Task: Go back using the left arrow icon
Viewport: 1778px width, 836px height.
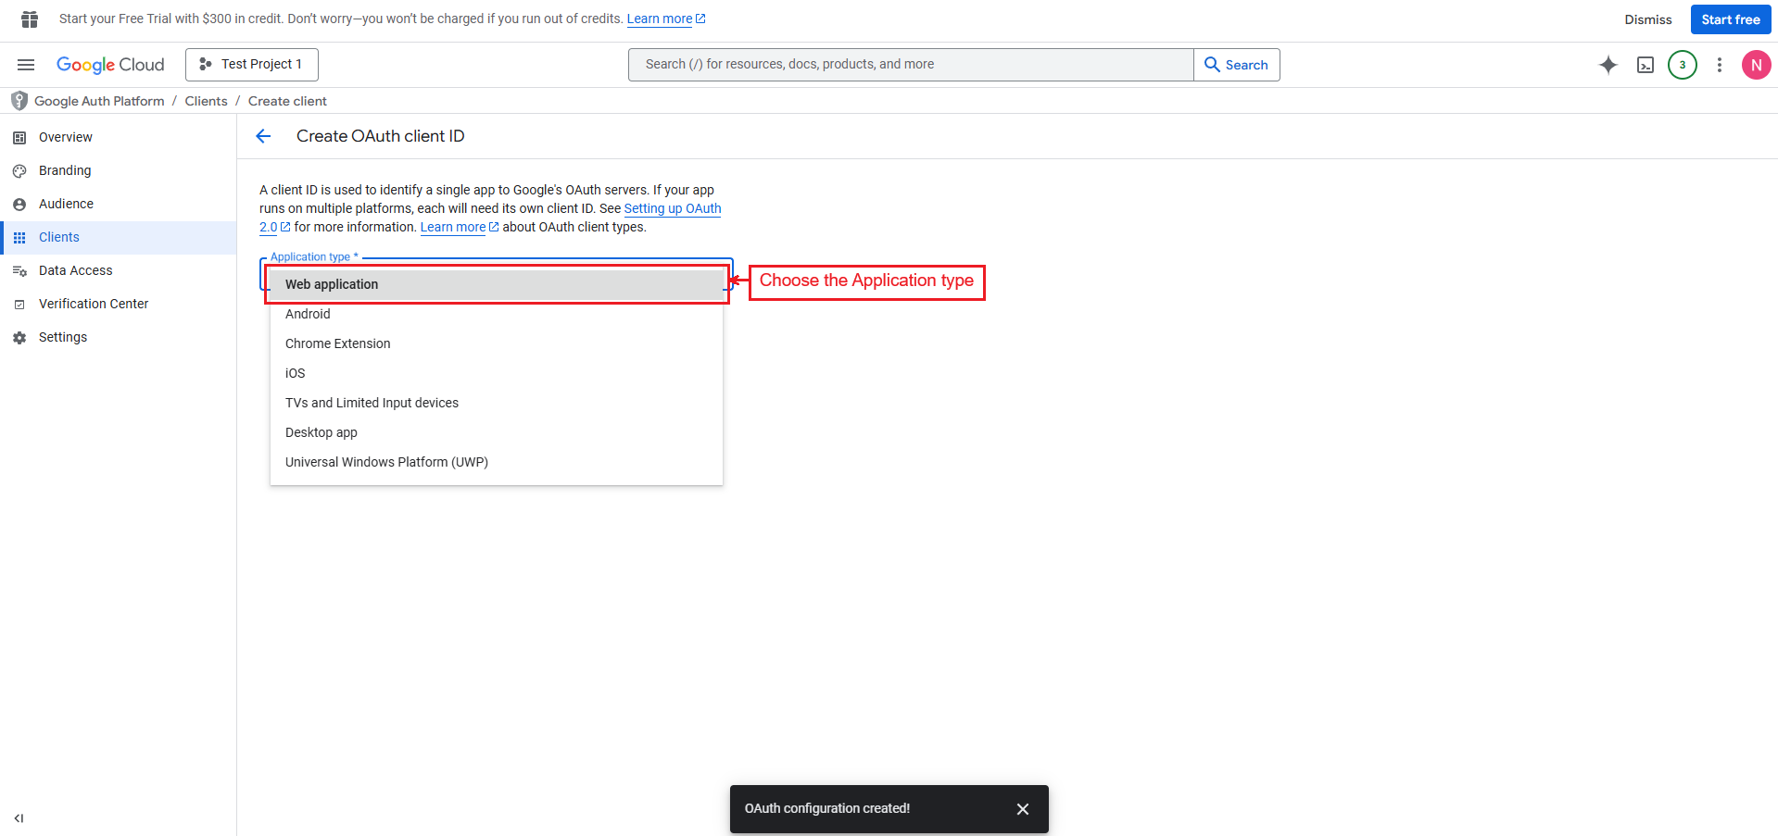Action: click(263, 136)
